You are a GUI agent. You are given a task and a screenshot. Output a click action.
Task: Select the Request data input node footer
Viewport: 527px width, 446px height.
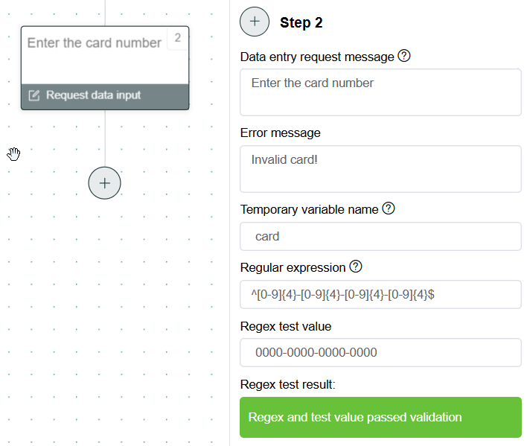(x=105, y=97)
